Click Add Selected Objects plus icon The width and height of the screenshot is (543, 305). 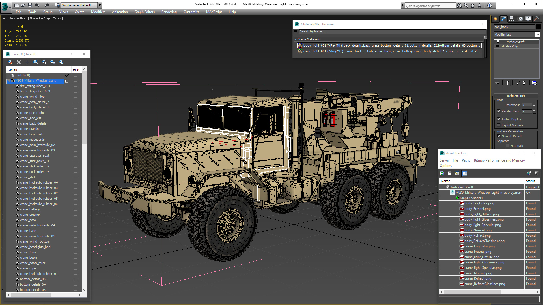tap(27, 62)
